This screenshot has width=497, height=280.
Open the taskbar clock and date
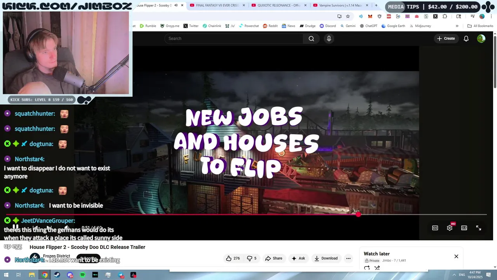475,275
